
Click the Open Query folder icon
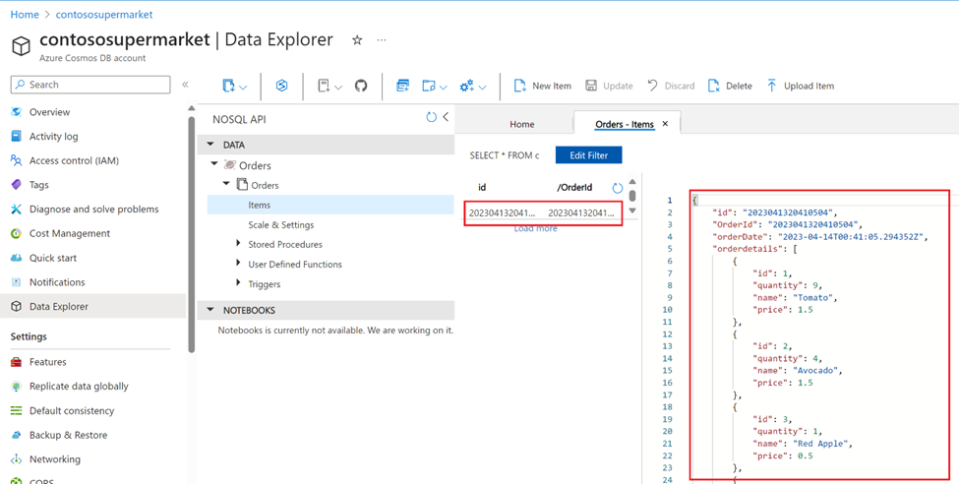coord(429,87)
